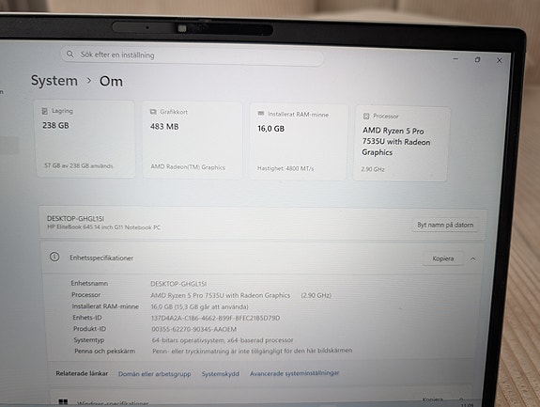Click Kopiera for device specifications

pyautogui.click(x=443, y=258)
